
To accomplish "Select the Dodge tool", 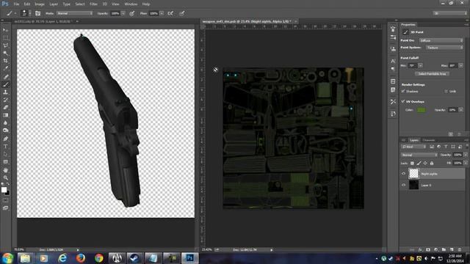I will [5, 131].
